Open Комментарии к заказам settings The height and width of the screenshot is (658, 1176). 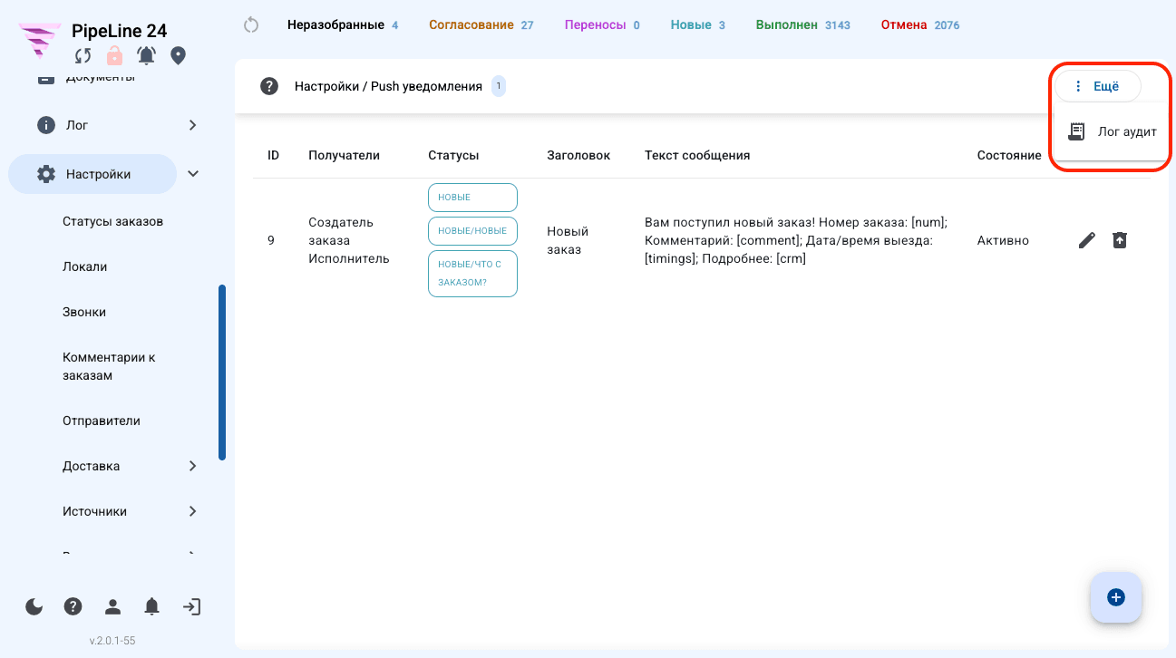(x=109, y=366)
